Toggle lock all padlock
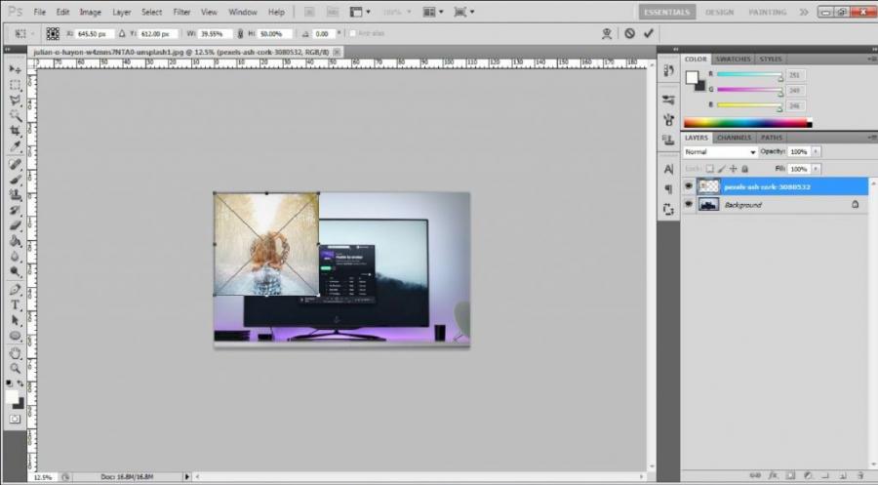Screen dimensions: 878x485 [744, 169]
